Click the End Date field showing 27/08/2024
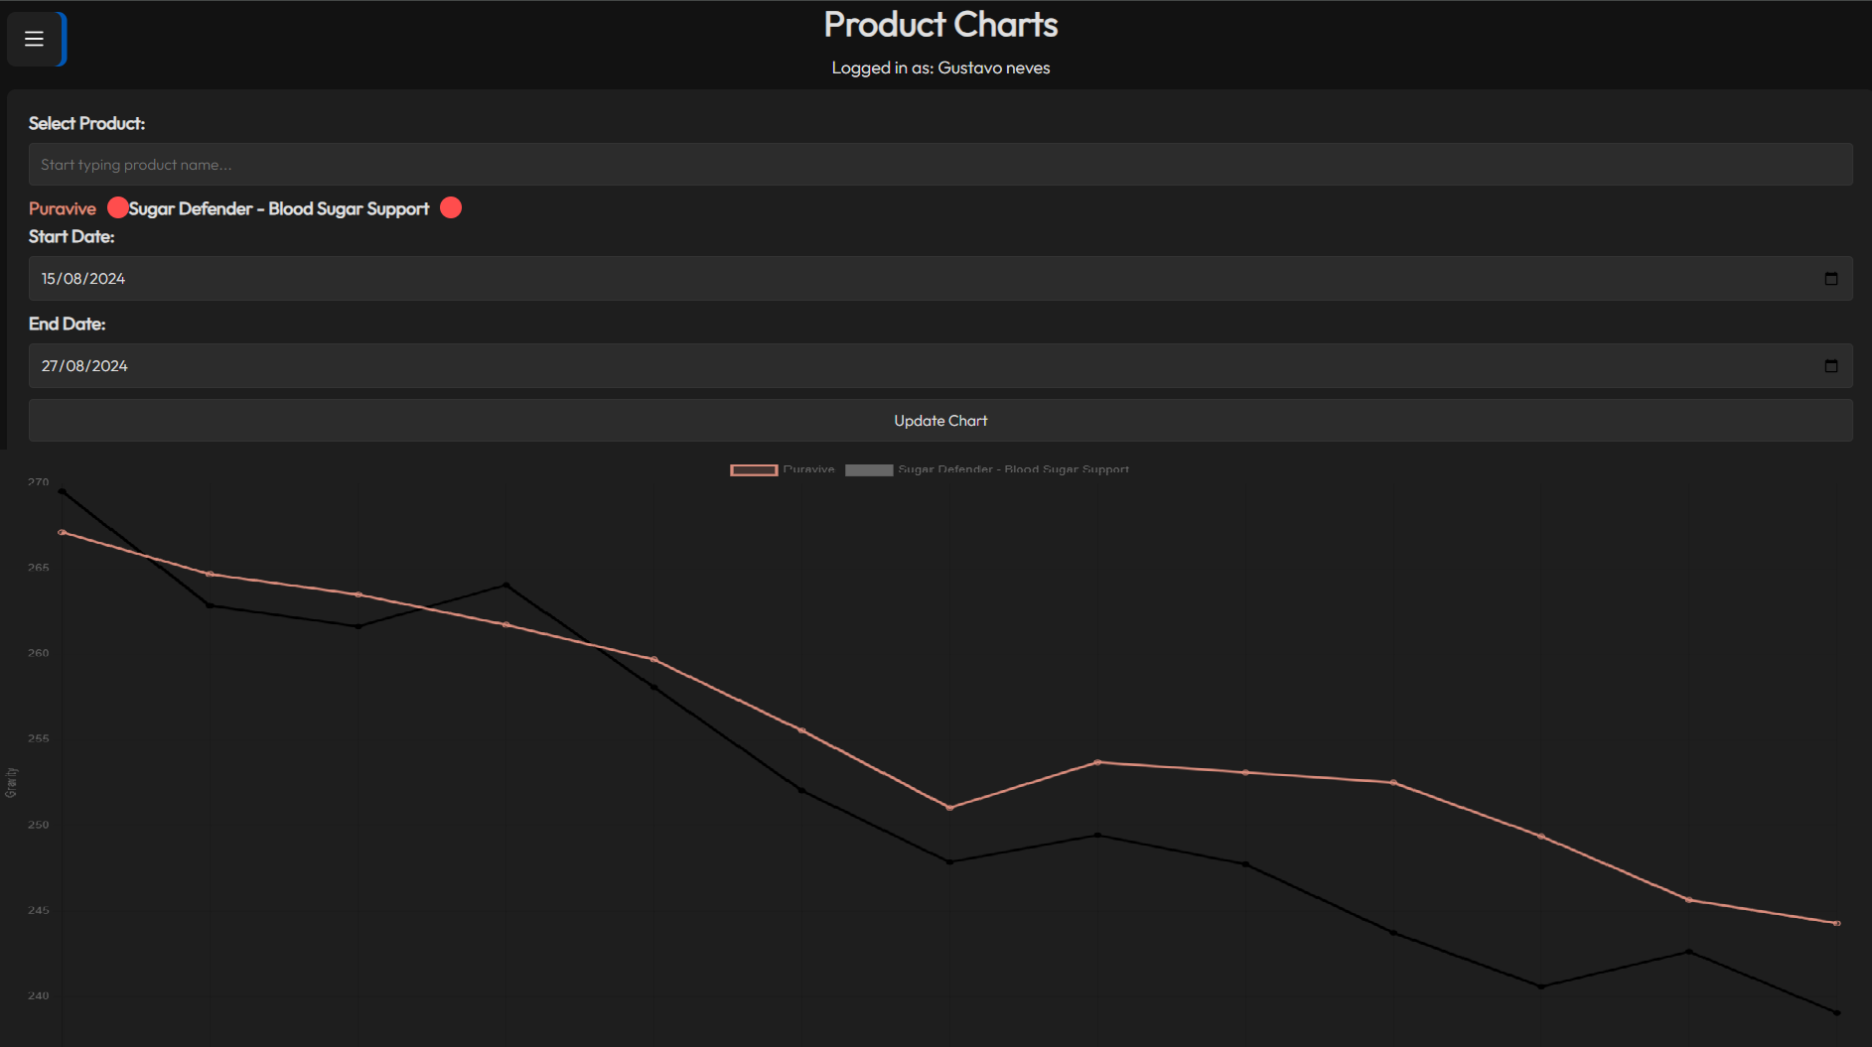 (940, 366)
